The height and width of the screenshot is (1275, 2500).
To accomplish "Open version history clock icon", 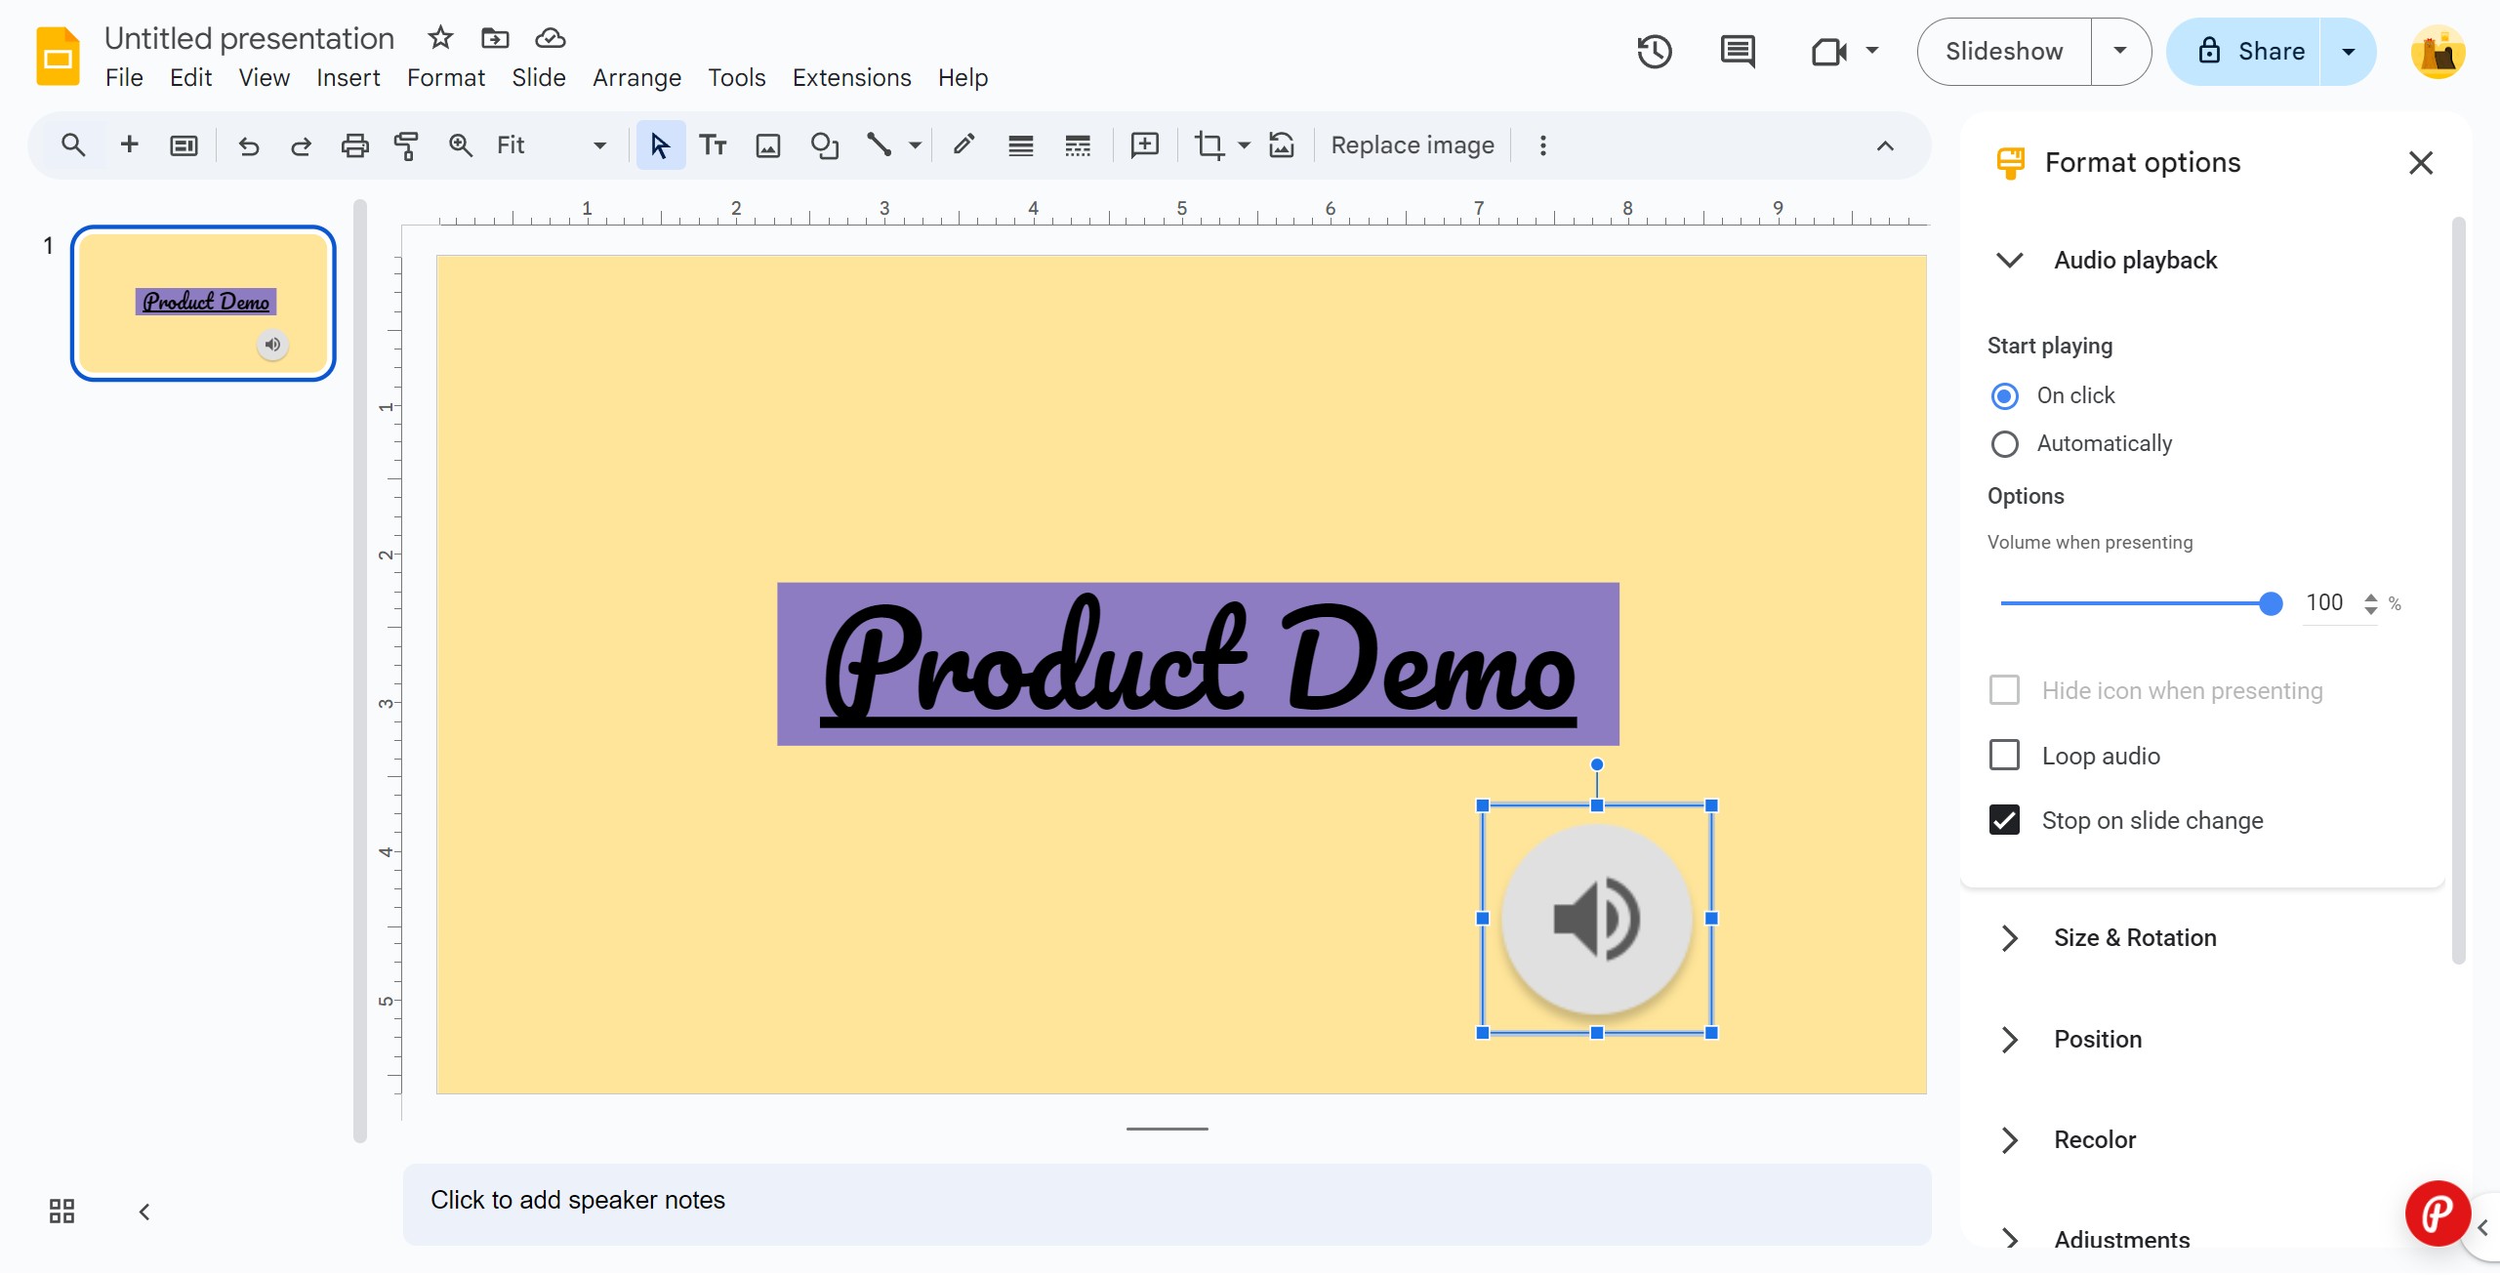I will pyautogui.click(x=1655, y=52).
